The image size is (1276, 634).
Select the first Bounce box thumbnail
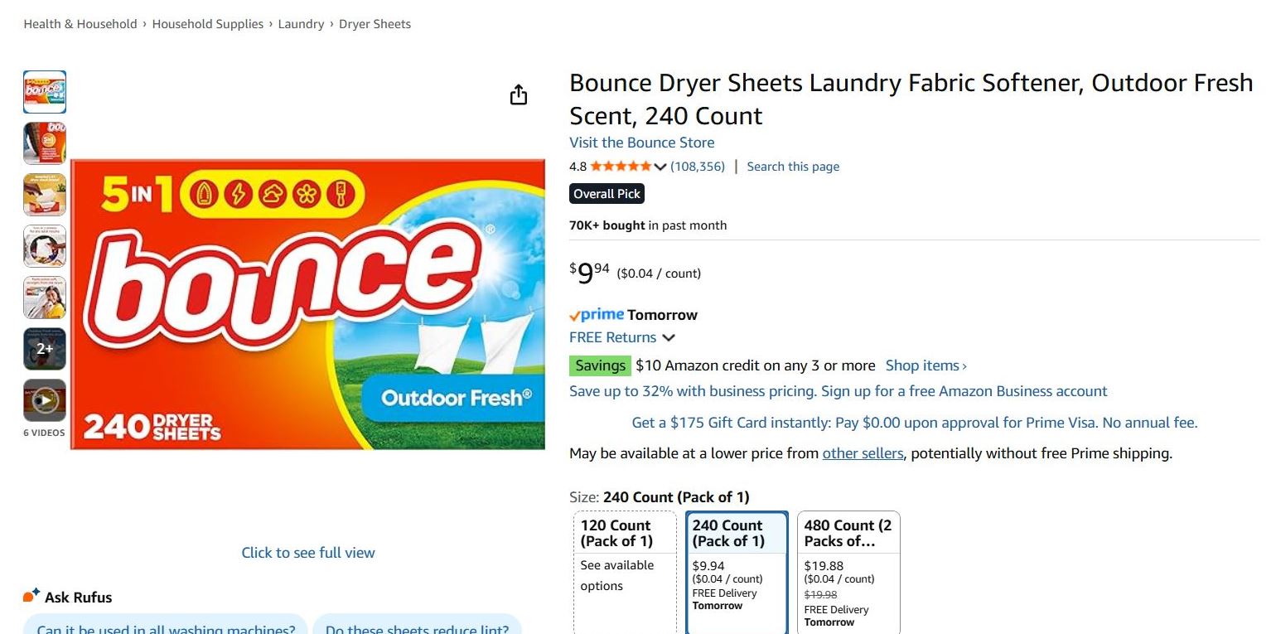45,92
